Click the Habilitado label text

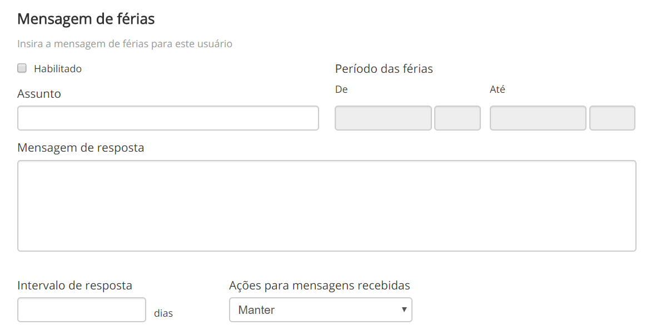pyautogui.click(x=58, y=69)
